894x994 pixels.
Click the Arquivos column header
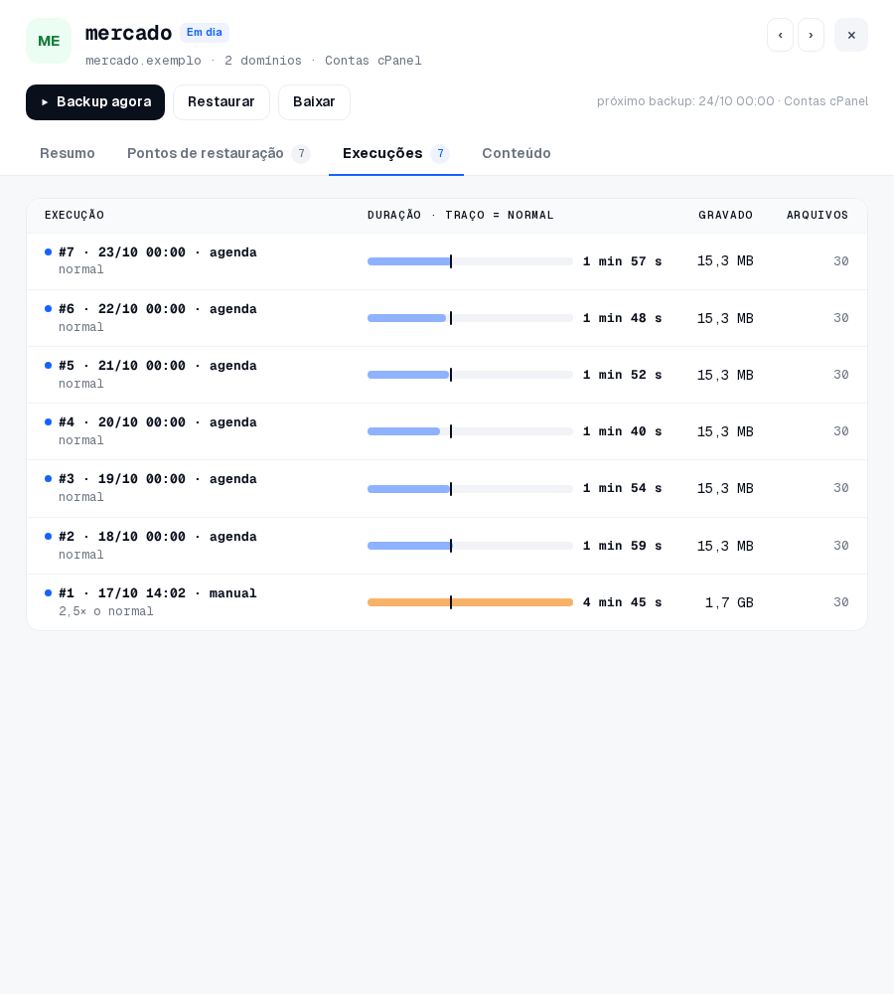[818, 215]
